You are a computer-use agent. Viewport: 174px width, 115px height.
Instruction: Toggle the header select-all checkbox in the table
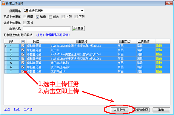23,41
